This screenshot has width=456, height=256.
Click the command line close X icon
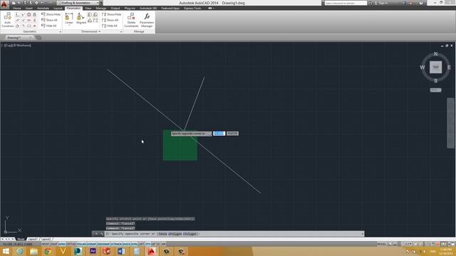[95, 234]
